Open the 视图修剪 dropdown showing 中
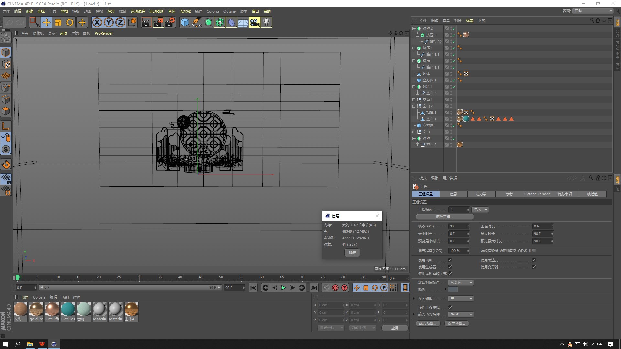The image size is (621, 349). 461,298
